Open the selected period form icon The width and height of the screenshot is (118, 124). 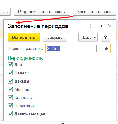click(x=107, y=48)
